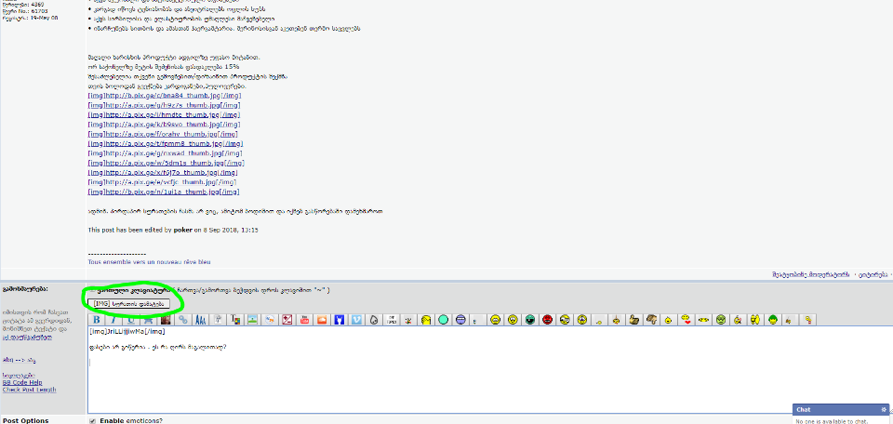Open the 1ui1e_thumb.jpg image link

point(162,192)
